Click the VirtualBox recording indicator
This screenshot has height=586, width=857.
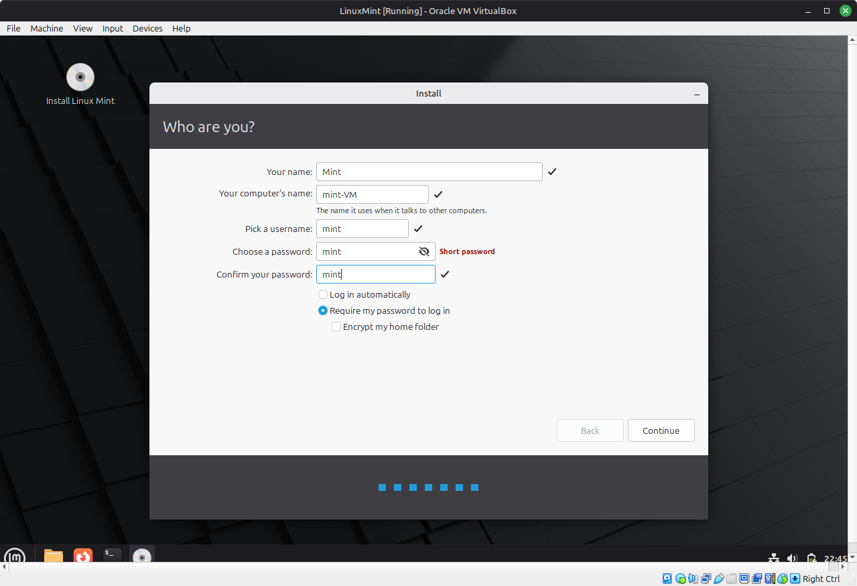(757, 579)
